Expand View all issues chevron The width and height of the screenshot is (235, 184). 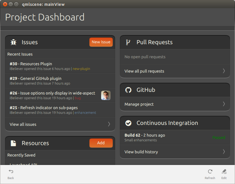(x=109, y=124)
